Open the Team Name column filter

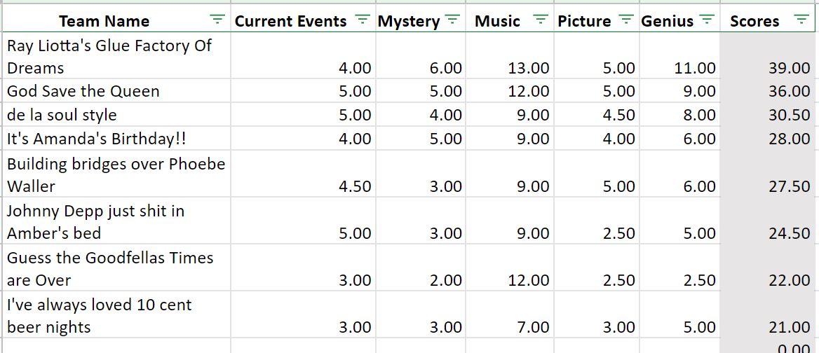217,20
